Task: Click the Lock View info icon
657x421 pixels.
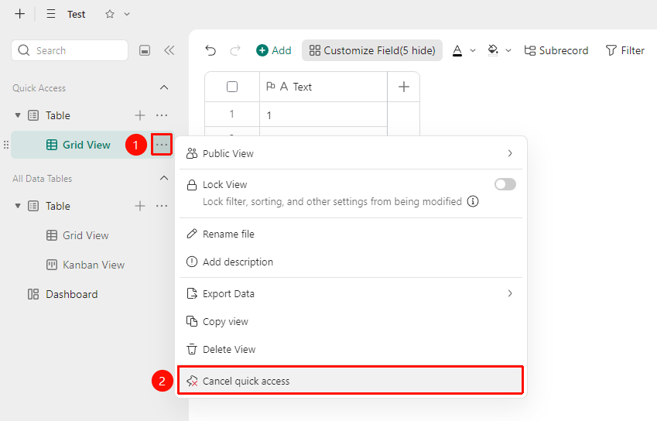Action: (473, 201)
